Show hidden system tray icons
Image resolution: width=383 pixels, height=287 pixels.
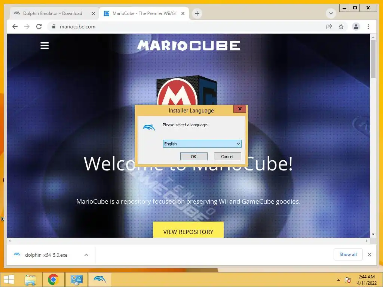pos(338,280)
